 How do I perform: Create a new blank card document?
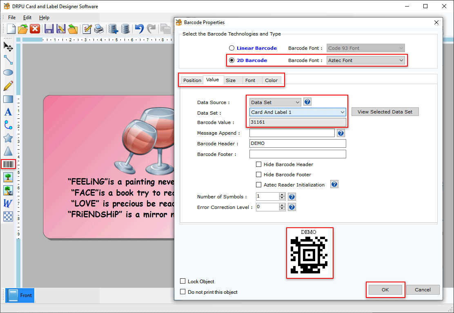click(x=11, y=29)
